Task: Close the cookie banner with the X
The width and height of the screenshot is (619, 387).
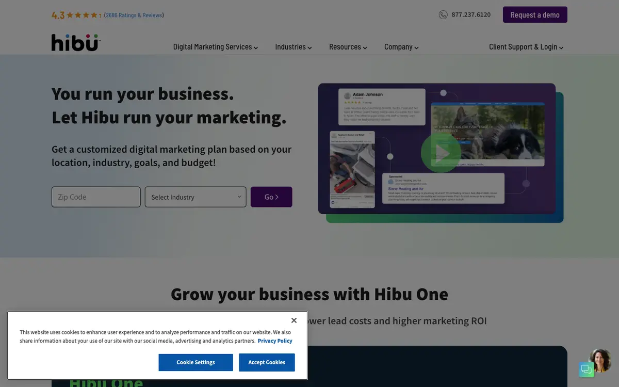Action: (x=294, y=320)
